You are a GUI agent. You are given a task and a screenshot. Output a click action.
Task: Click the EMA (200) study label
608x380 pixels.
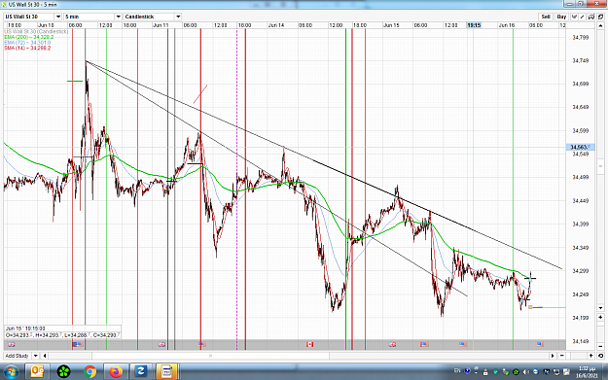28,37
